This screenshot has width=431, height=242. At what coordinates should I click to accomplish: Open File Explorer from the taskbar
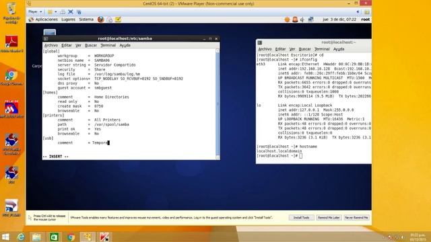click(x=36, y=237)
